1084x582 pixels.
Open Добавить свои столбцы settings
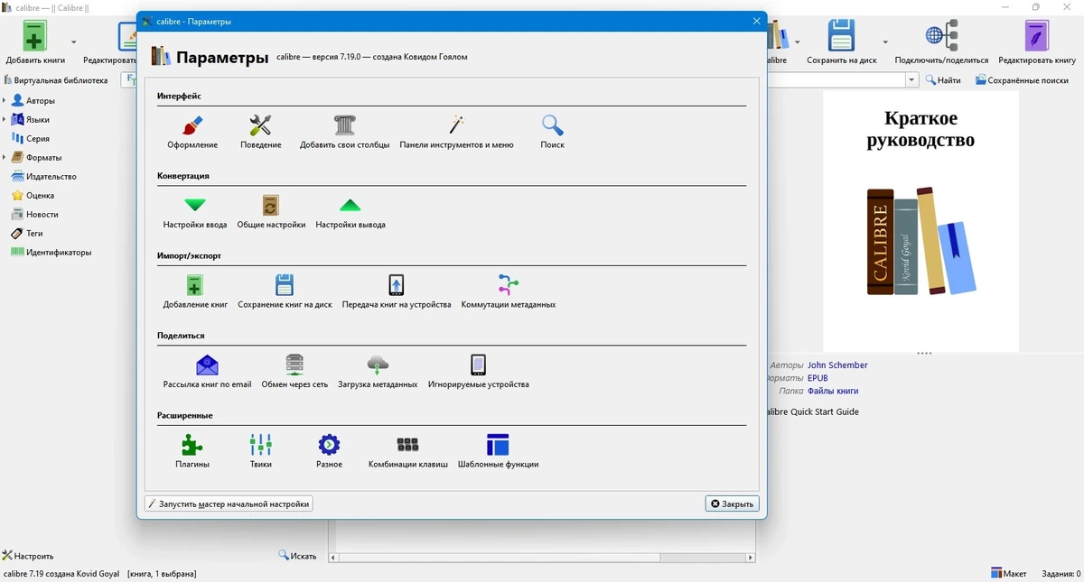(344, 132)
